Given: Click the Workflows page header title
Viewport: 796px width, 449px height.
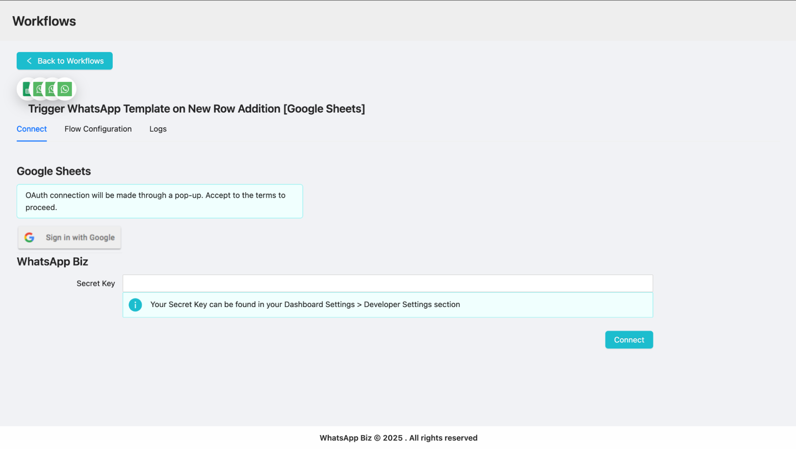Looking at the screenshot, I should pos(44,21).
